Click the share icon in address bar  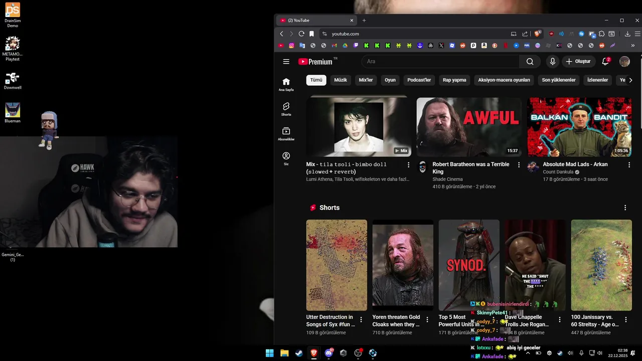[525, 34]
